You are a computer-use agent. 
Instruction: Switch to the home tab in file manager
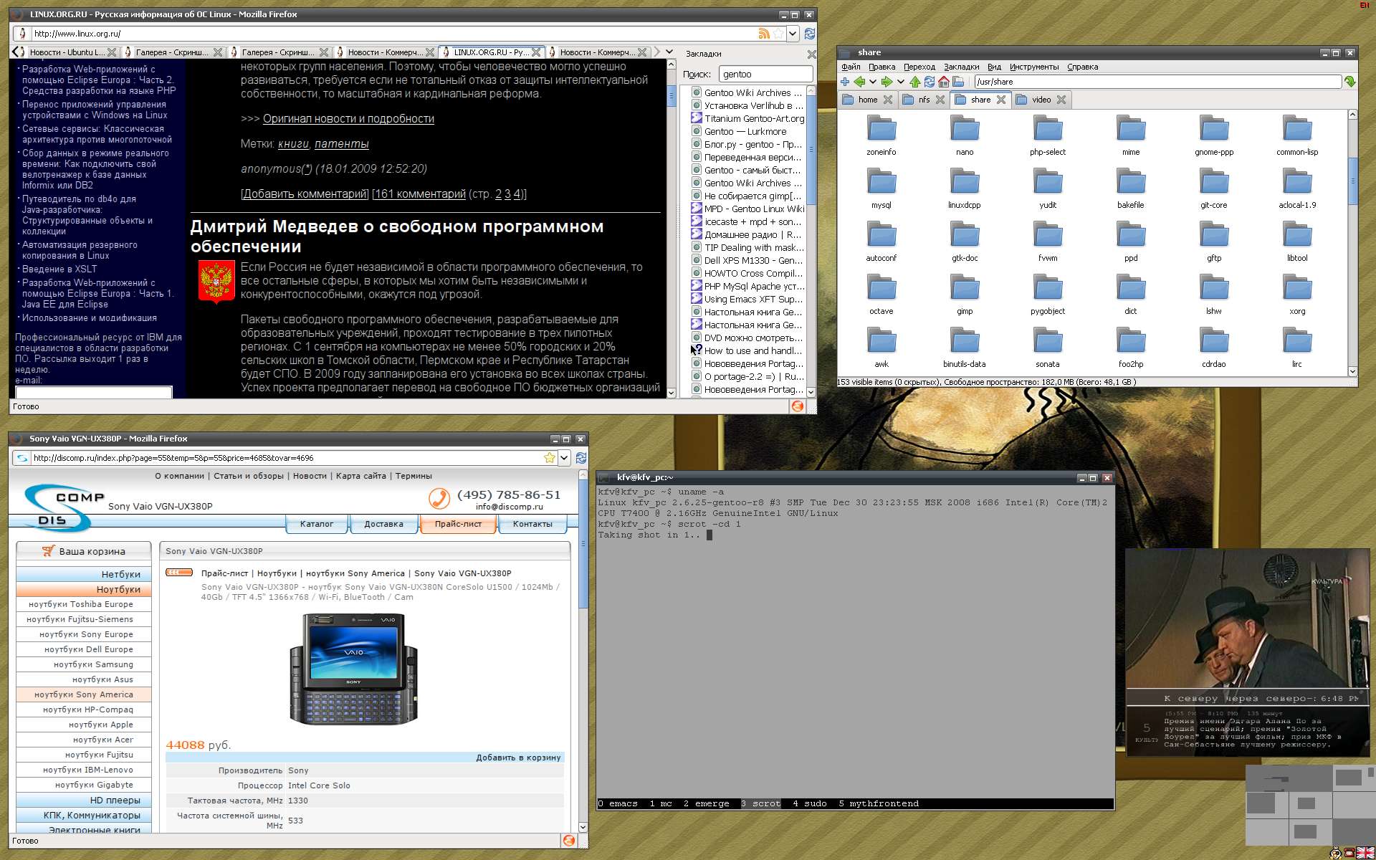point(866,100)
